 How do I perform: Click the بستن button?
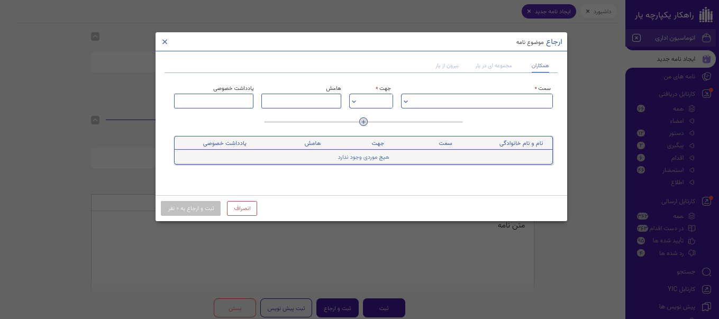click(235, 308)
